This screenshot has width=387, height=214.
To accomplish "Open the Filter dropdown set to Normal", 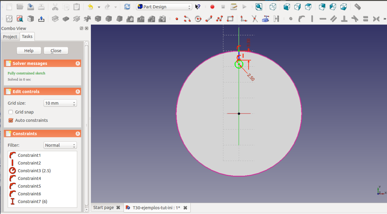I will coord(60,145).
